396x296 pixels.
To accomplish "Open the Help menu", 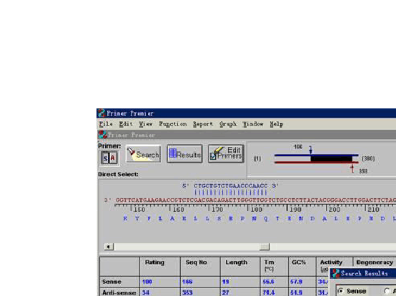I will (277, 124).
